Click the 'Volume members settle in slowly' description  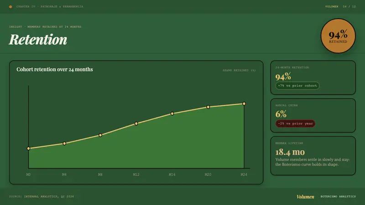(x=313, y=162)
